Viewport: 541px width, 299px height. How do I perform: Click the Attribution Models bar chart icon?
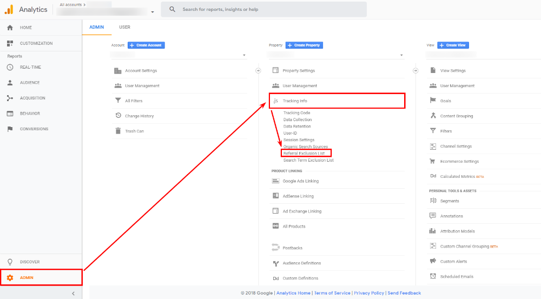433,231
